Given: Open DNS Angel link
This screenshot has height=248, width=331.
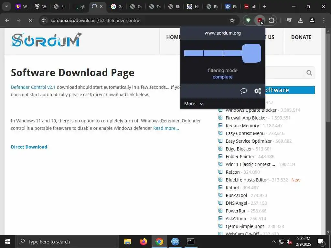Looking at the screenshot, I should (236, 203).
